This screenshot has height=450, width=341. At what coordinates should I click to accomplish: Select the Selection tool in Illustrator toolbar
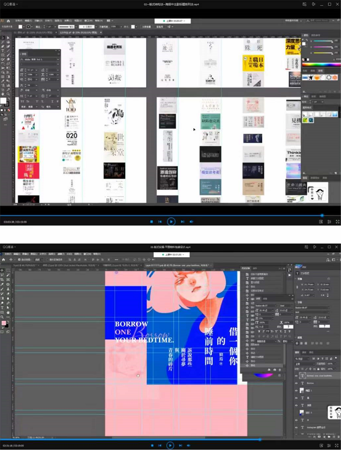(3, 38)
